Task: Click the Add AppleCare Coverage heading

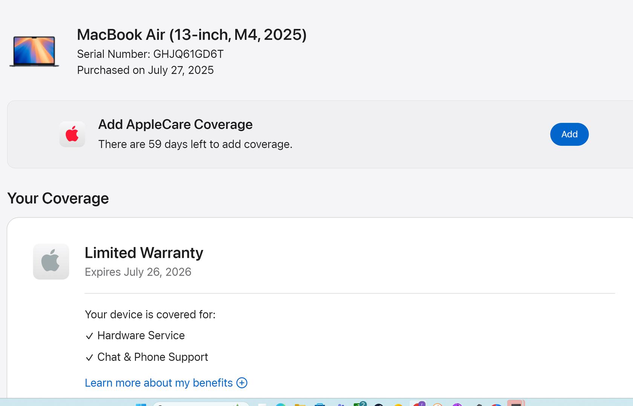Action: [175, 124]
